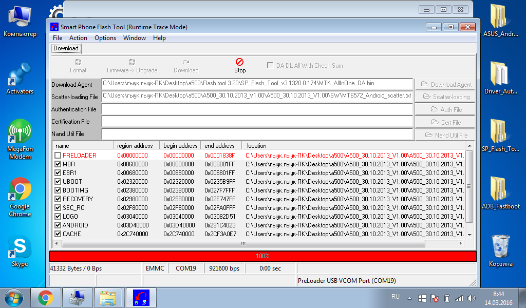Open the device manager taskbar icon
The height and width of the screenshot is (308, 526).
77,298
